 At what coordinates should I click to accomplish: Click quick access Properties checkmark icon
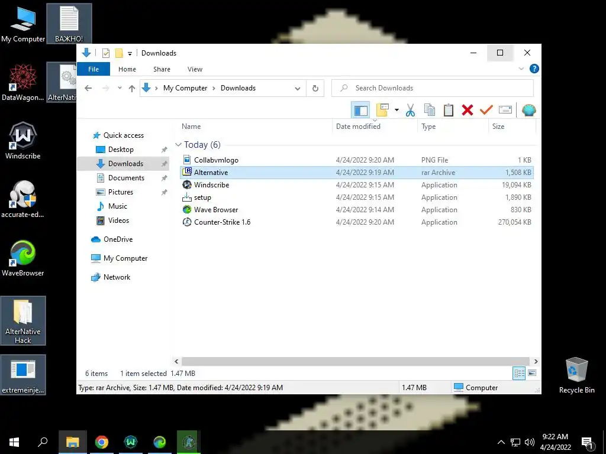(105, 53)
